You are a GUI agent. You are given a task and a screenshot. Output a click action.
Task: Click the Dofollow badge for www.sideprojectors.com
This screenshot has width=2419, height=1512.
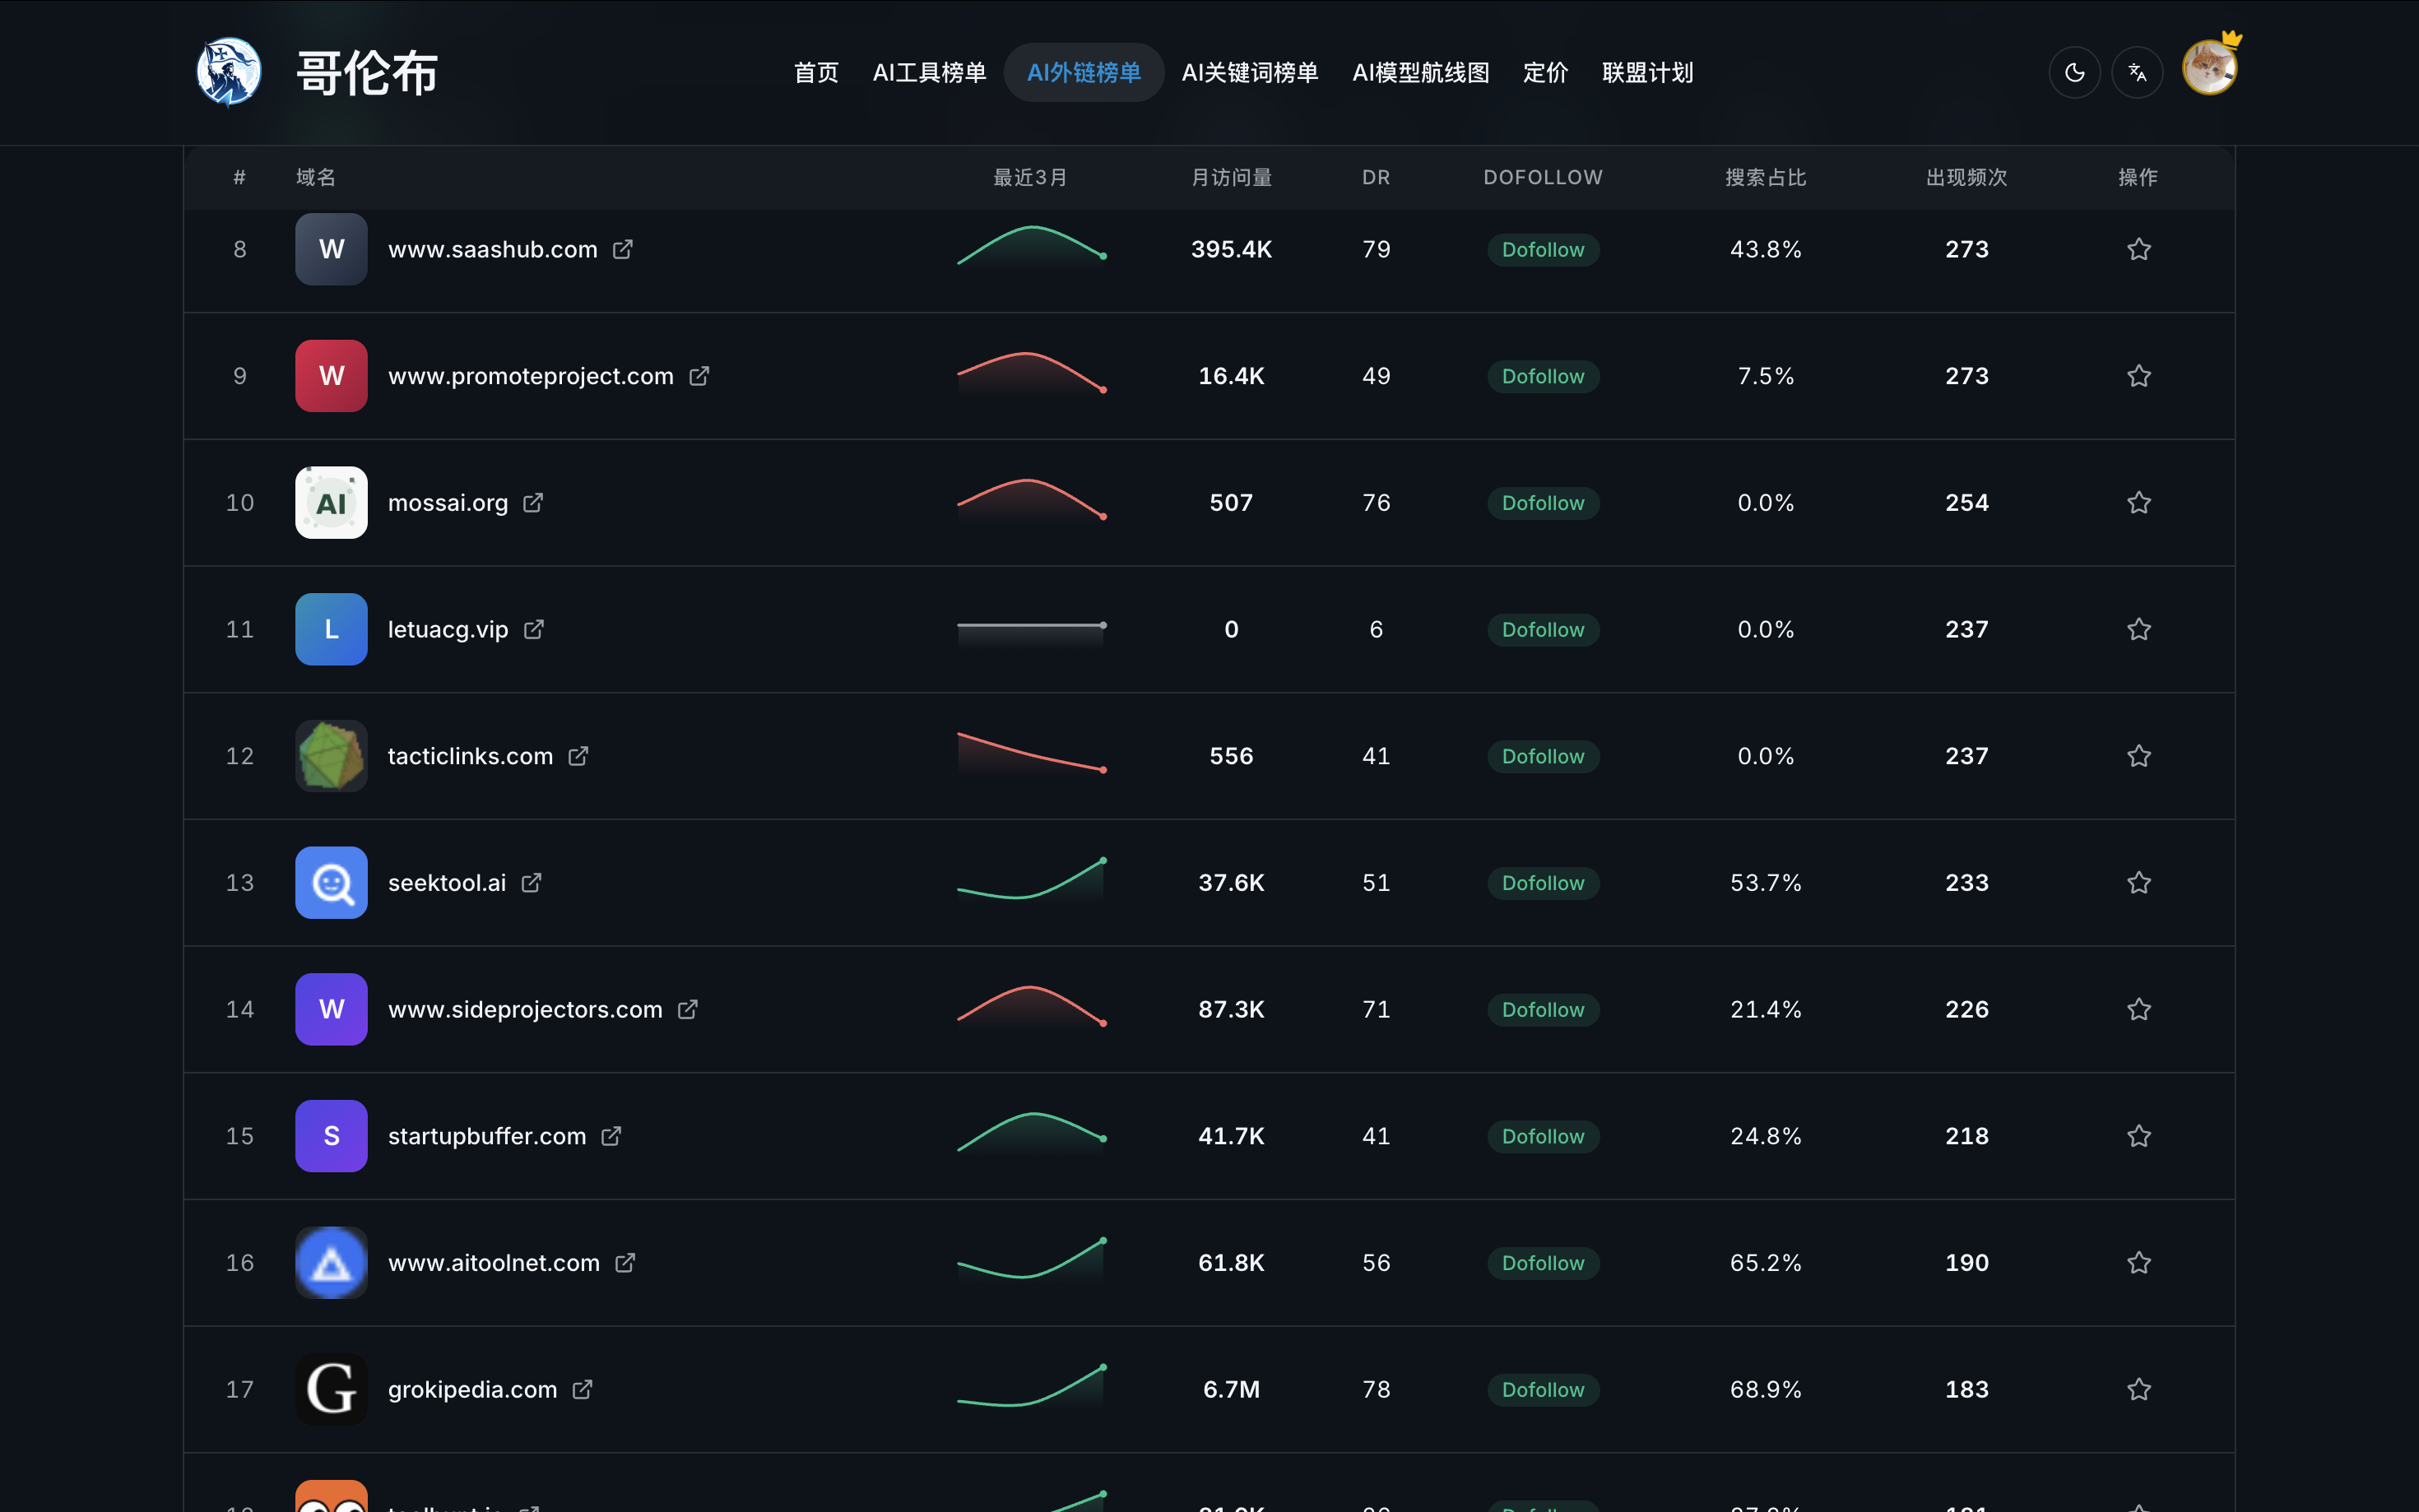coord(1543,1009)
